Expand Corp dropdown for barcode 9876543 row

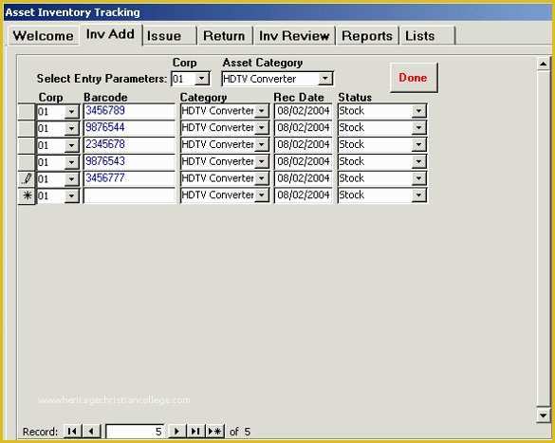pyautogui.click(x=71, y=162)
